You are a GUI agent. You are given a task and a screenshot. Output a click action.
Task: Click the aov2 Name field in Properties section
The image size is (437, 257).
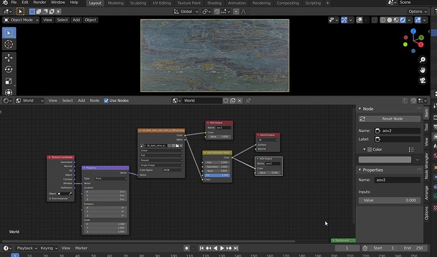tap(397, 180)
